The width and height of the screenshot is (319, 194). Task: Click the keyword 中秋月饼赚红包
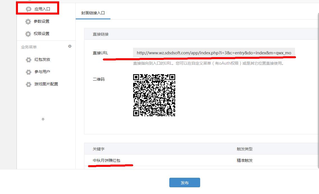coord(107,160)
